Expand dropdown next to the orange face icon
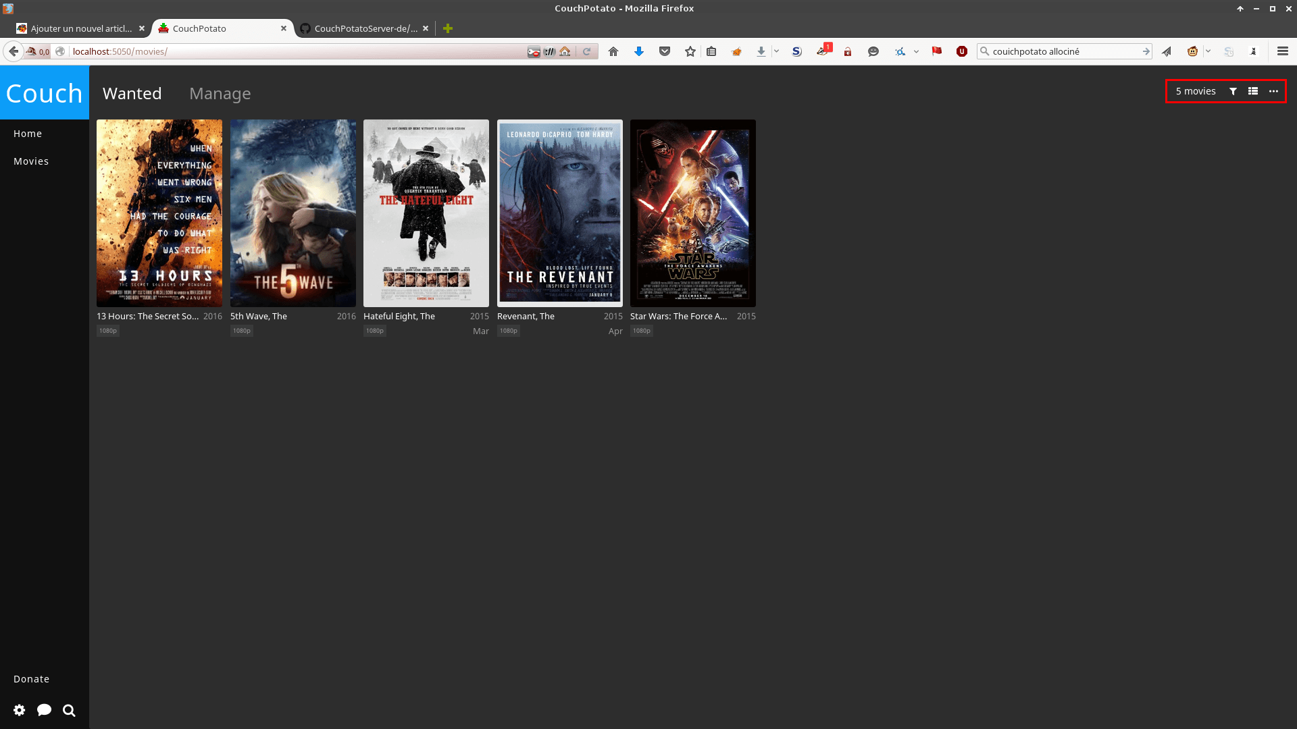Image resolution: width=1297 pixels, height=729 pixels. coord(1208,51)
